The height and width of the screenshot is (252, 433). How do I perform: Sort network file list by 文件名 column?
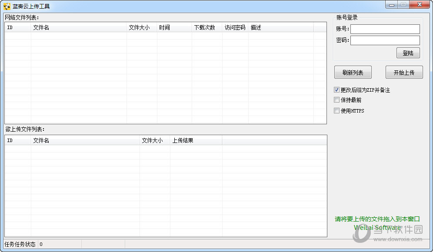coord(78,27)
